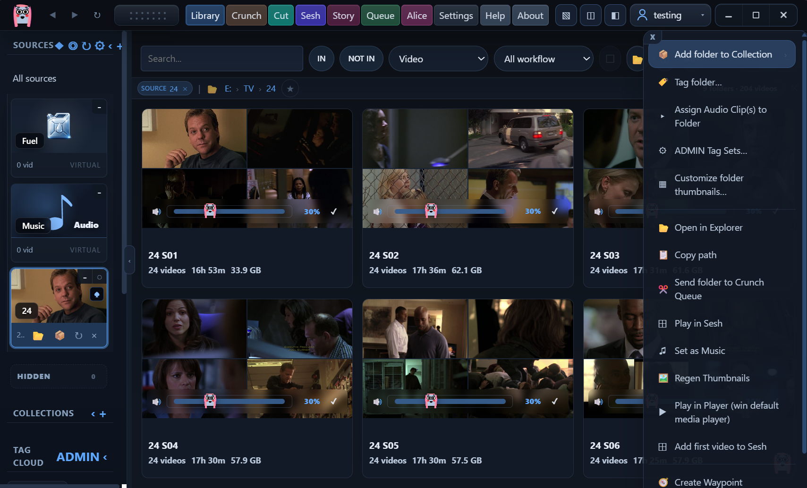The image size is (807, 488).
Task: Click the Search input field
Action: [x=222, y=59]
